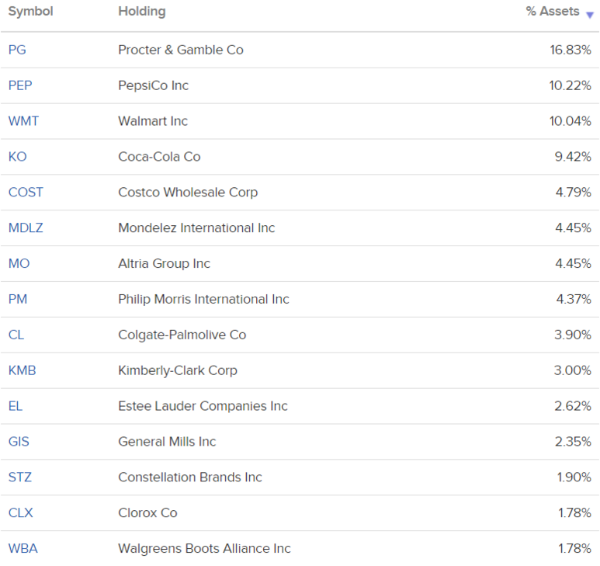Screen dimensions: 600x566
Task: Select Walgreens Boots Alliance Inc holding name
Action: [204, 548]
